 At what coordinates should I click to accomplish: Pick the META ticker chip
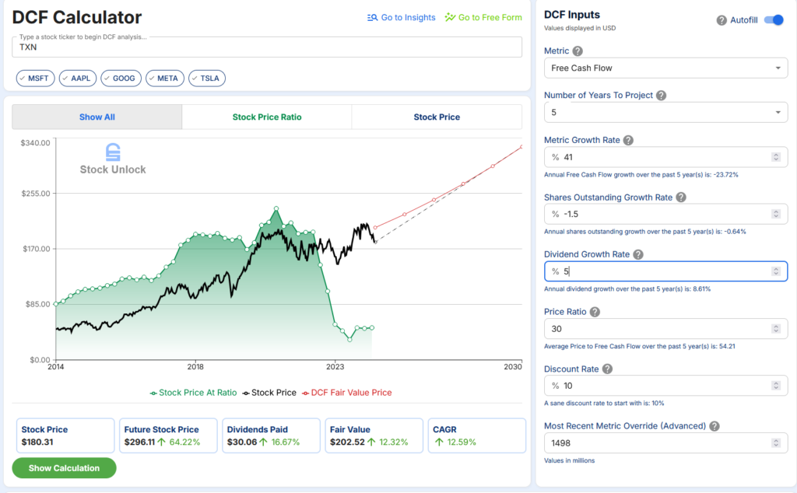(x=165, y=79)
